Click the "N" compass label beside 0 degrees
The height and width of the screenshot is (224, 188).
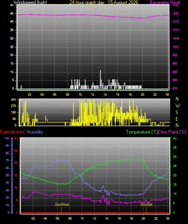(177, 126)
